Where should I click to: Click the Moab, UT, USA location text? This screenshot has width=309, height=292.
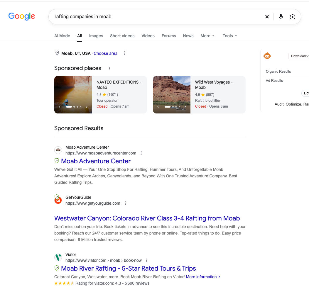tap(76, 53)
